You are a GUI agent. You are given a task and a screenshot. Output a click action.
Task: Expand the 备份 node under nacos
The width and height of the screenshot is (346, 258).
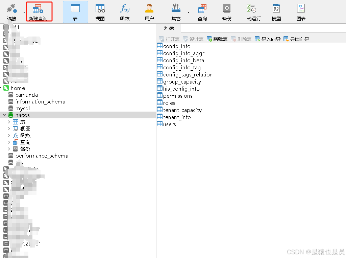coord(9,149)
